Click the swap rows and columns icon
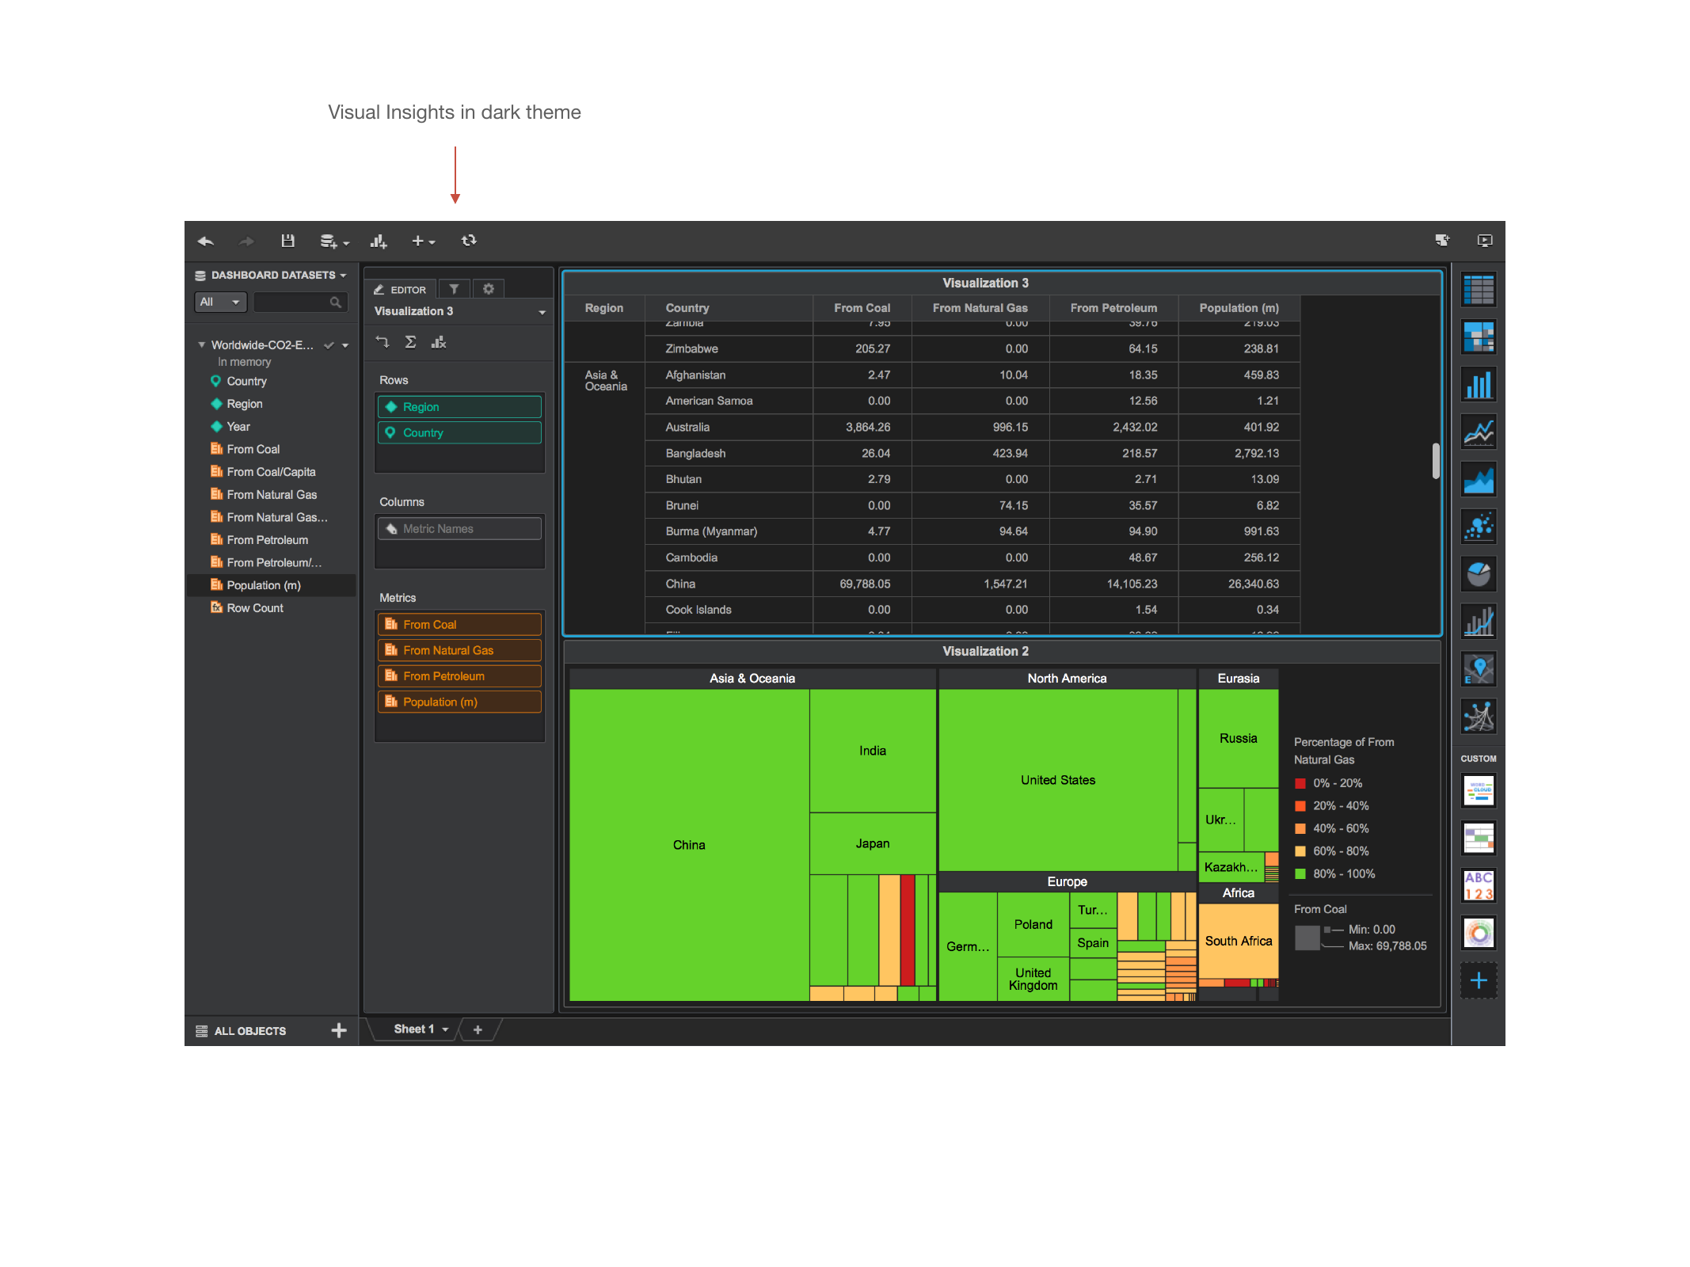 pyautogui.click(x=383, y=342)
